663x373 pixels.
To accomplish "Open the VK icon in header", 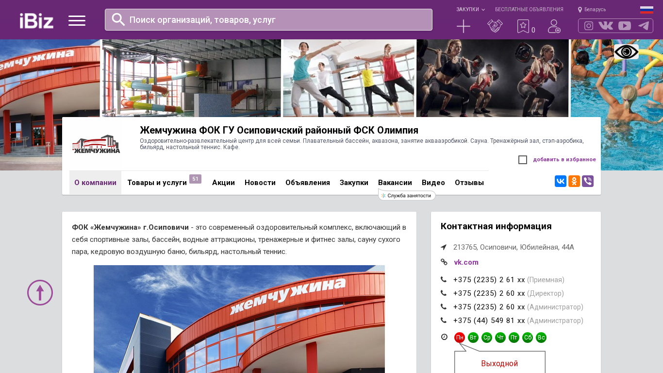I will click(606, 26).
